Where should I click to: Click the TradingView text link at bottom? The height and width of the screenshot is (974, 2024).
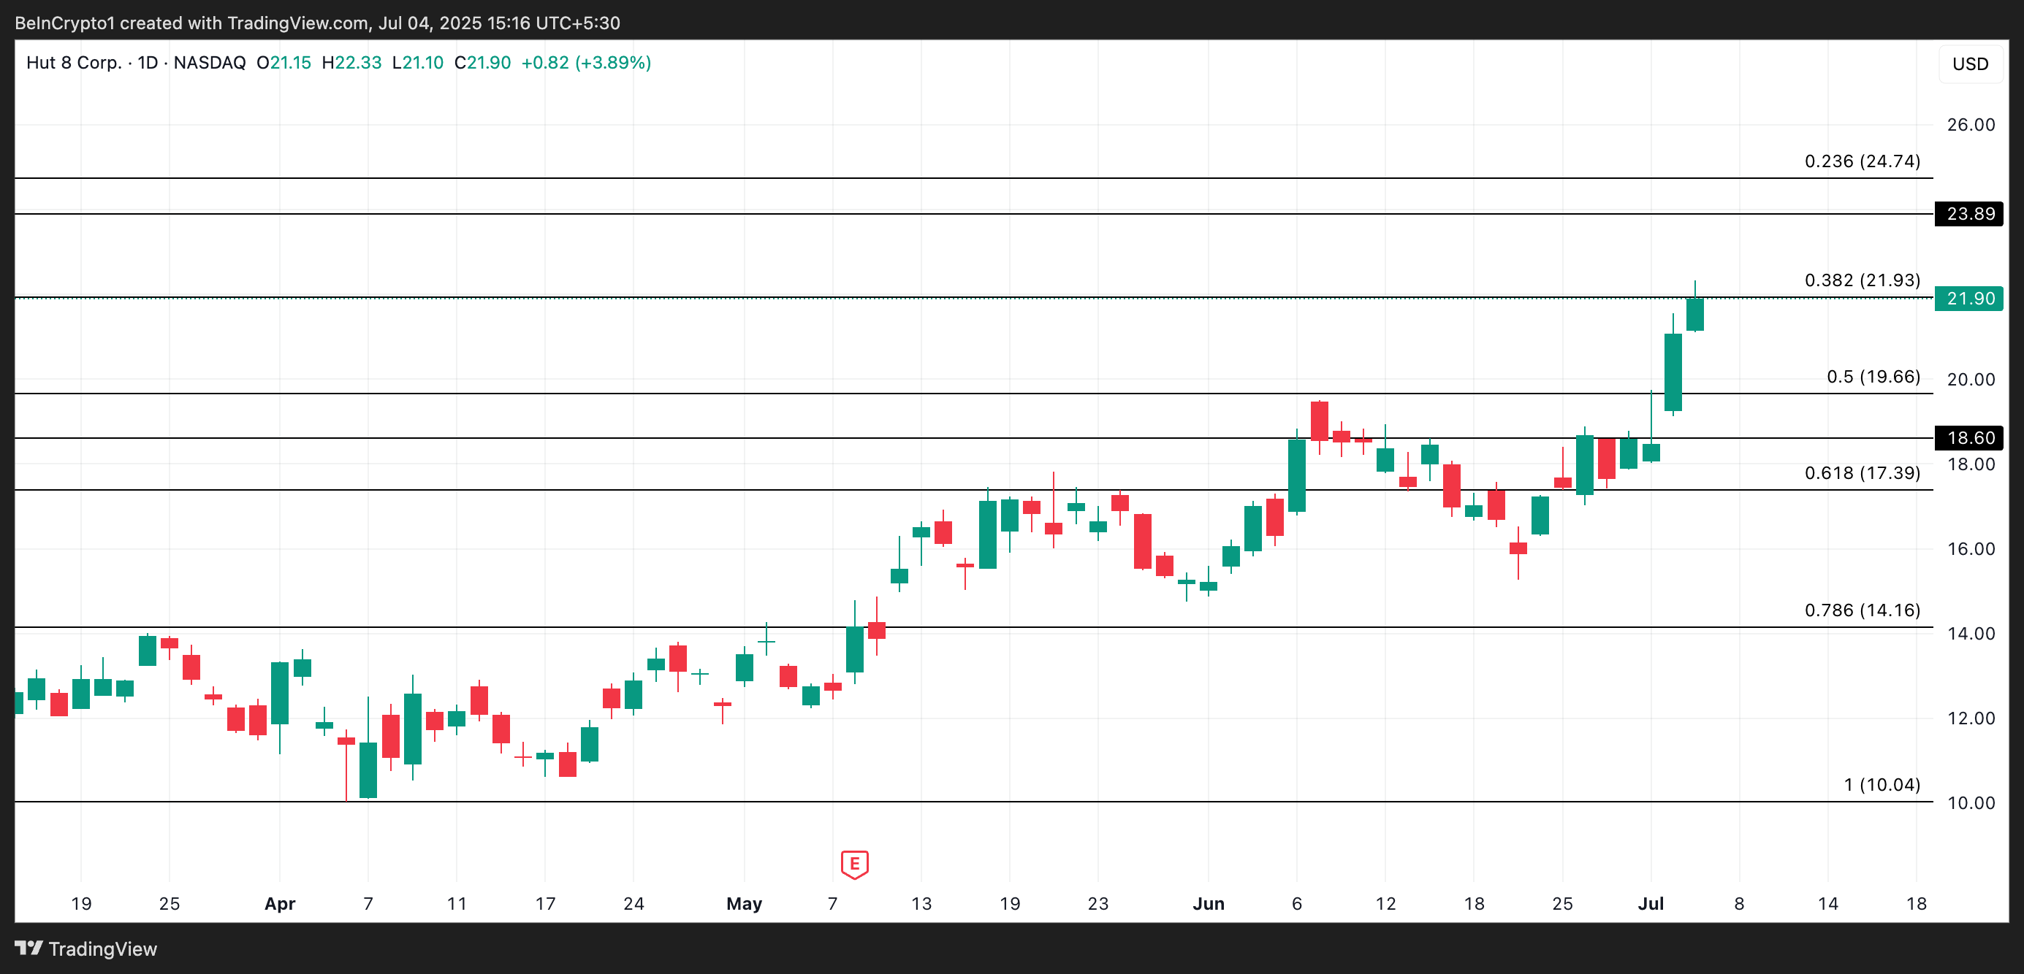(x=103, y=949)
